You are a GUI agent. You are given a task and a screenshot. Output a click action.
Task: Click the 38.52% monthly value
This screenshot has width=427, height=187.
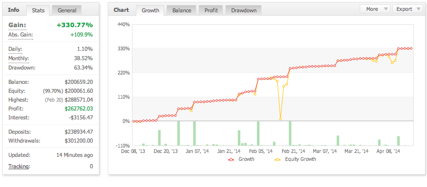(84, 58)
